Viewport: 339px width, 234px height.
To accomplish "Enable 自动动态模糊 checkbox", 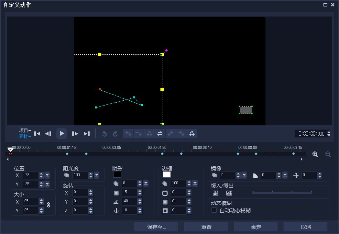I will (x=214, y=210).
